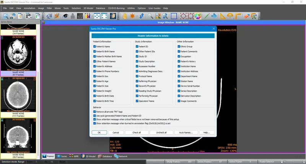306x164 pixels.
Task: Click the colored figures icon in toolbar
Action: click(x=87, y=16)
